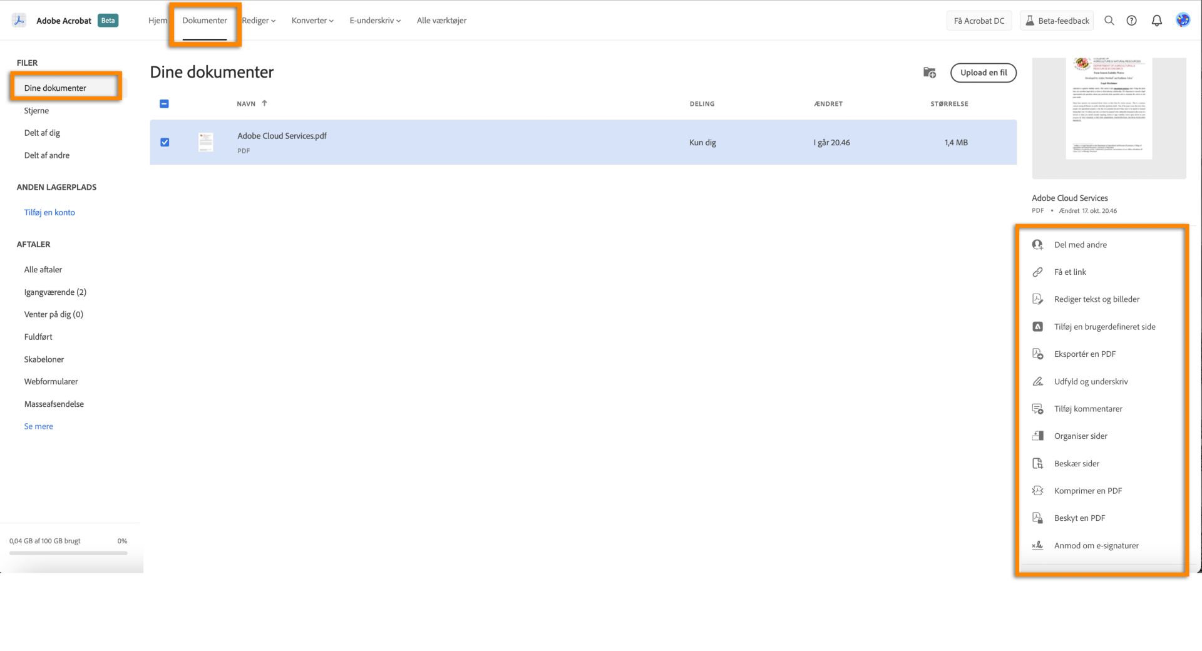1202x651 pixels.
Task: Click the Beskær sider crop icon
Action: [1037, 464]
